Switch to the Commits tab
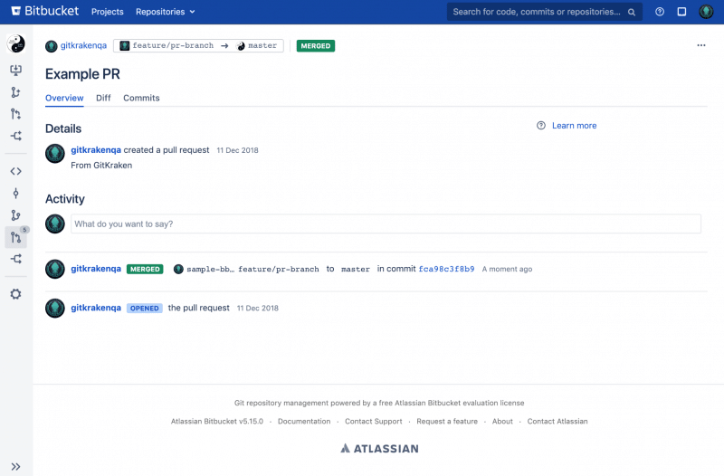 [141, 98]
